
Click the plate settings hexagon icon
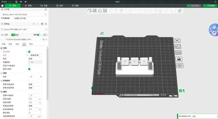click(179, 65)
